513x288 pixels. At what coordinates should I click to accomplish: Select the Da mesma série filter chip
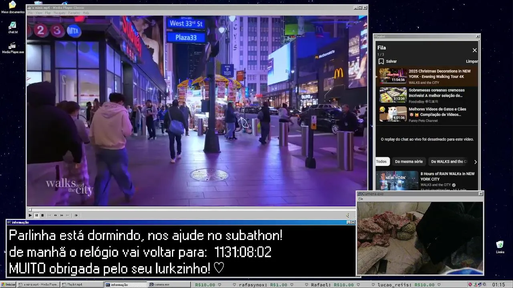pyautogui.click(x=409, y=162)
